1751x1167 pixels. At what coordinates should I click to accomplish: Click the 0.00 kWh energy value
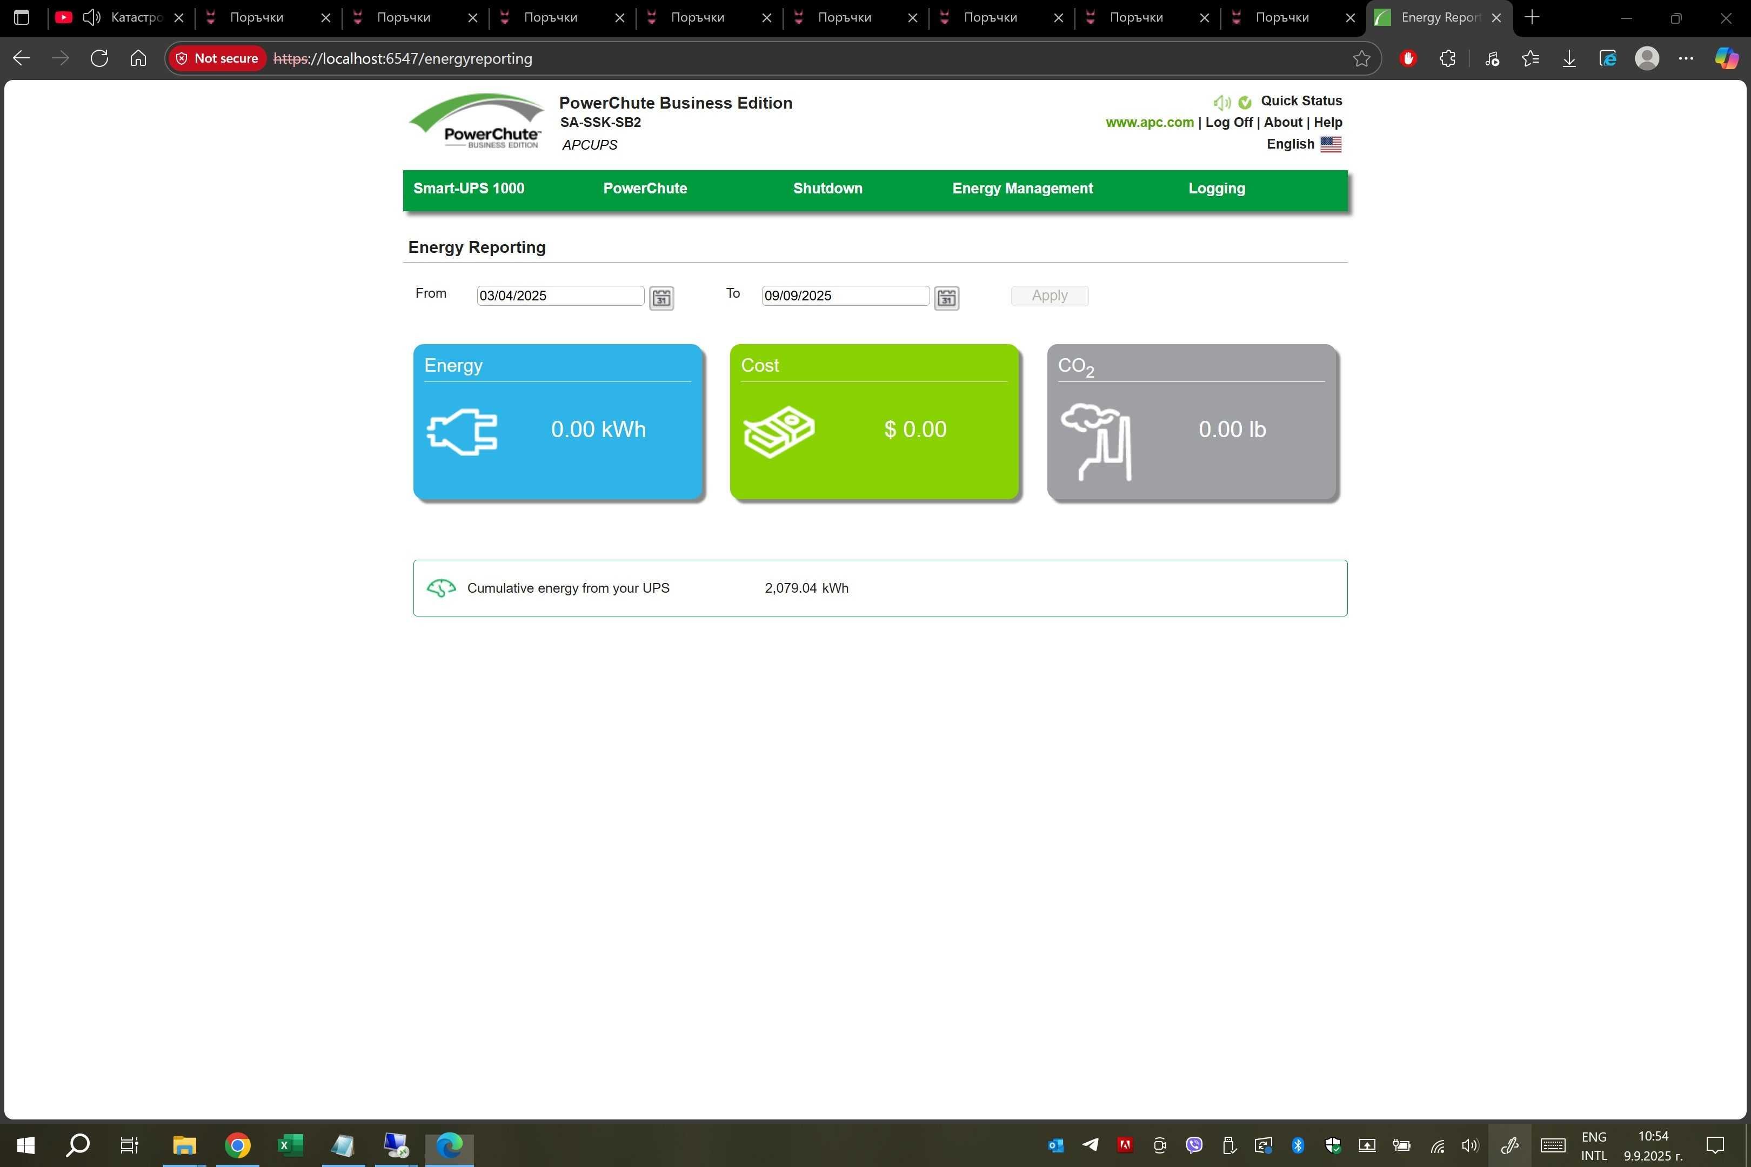click(x=599, y=430)
